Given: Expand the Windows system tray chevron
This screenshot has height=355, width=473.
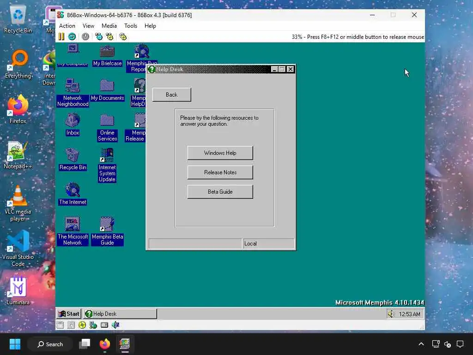Looking at the screenshot, I should 421,344.
